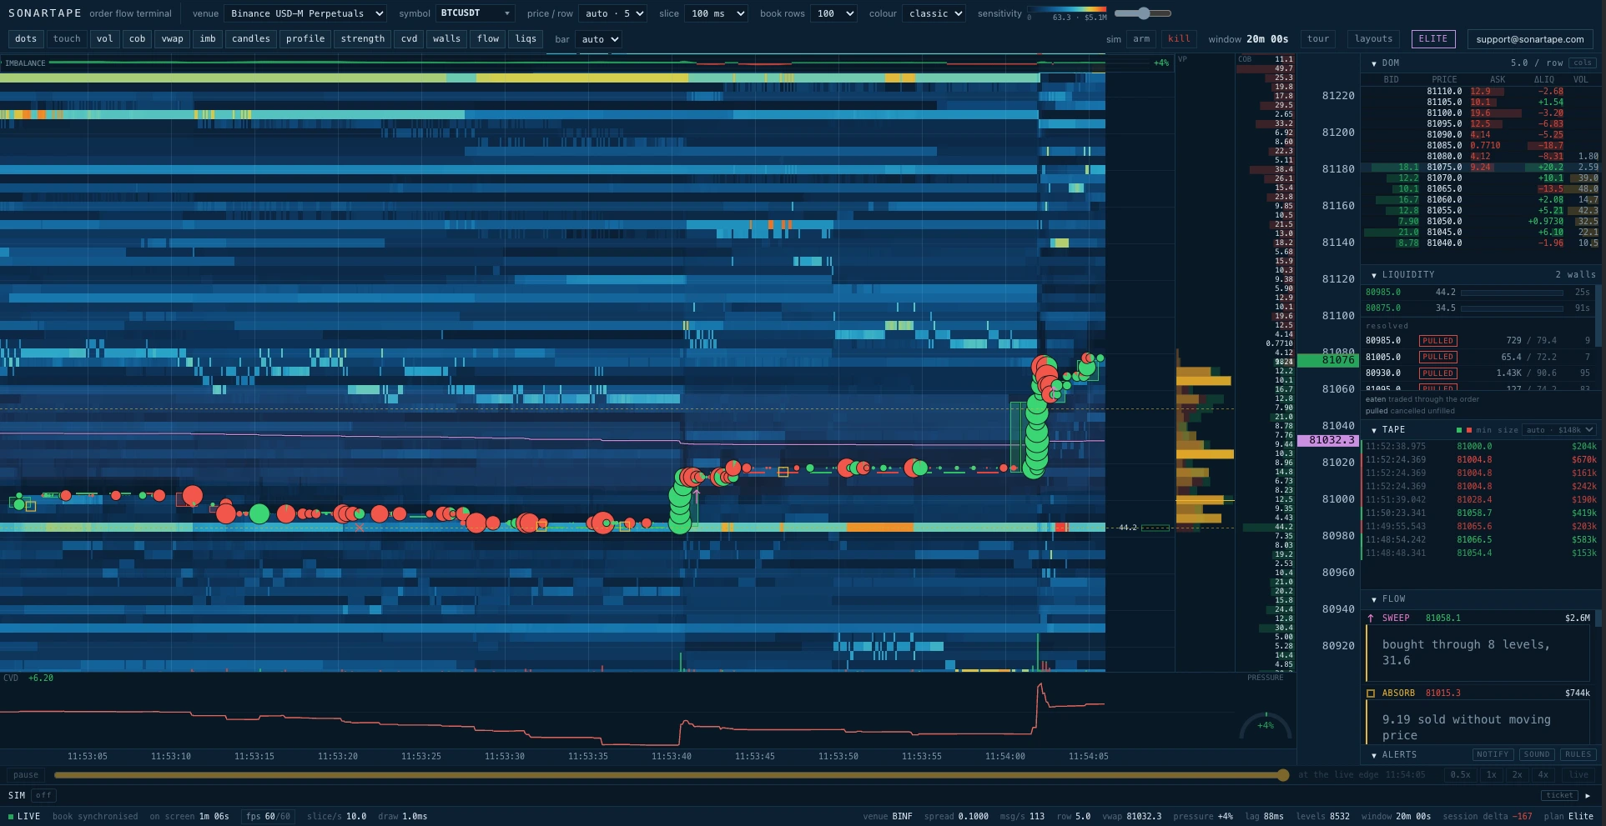Toggle the cvd overlay
The height and width of the screenshot is (826, 1606).
tap(409, 39)
